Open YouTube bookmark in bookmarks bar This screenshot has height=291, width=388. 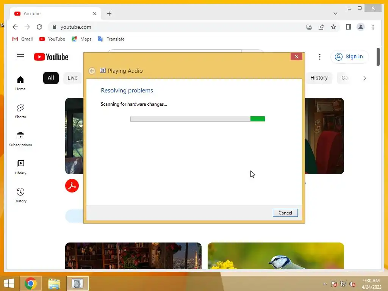point(52,39)
